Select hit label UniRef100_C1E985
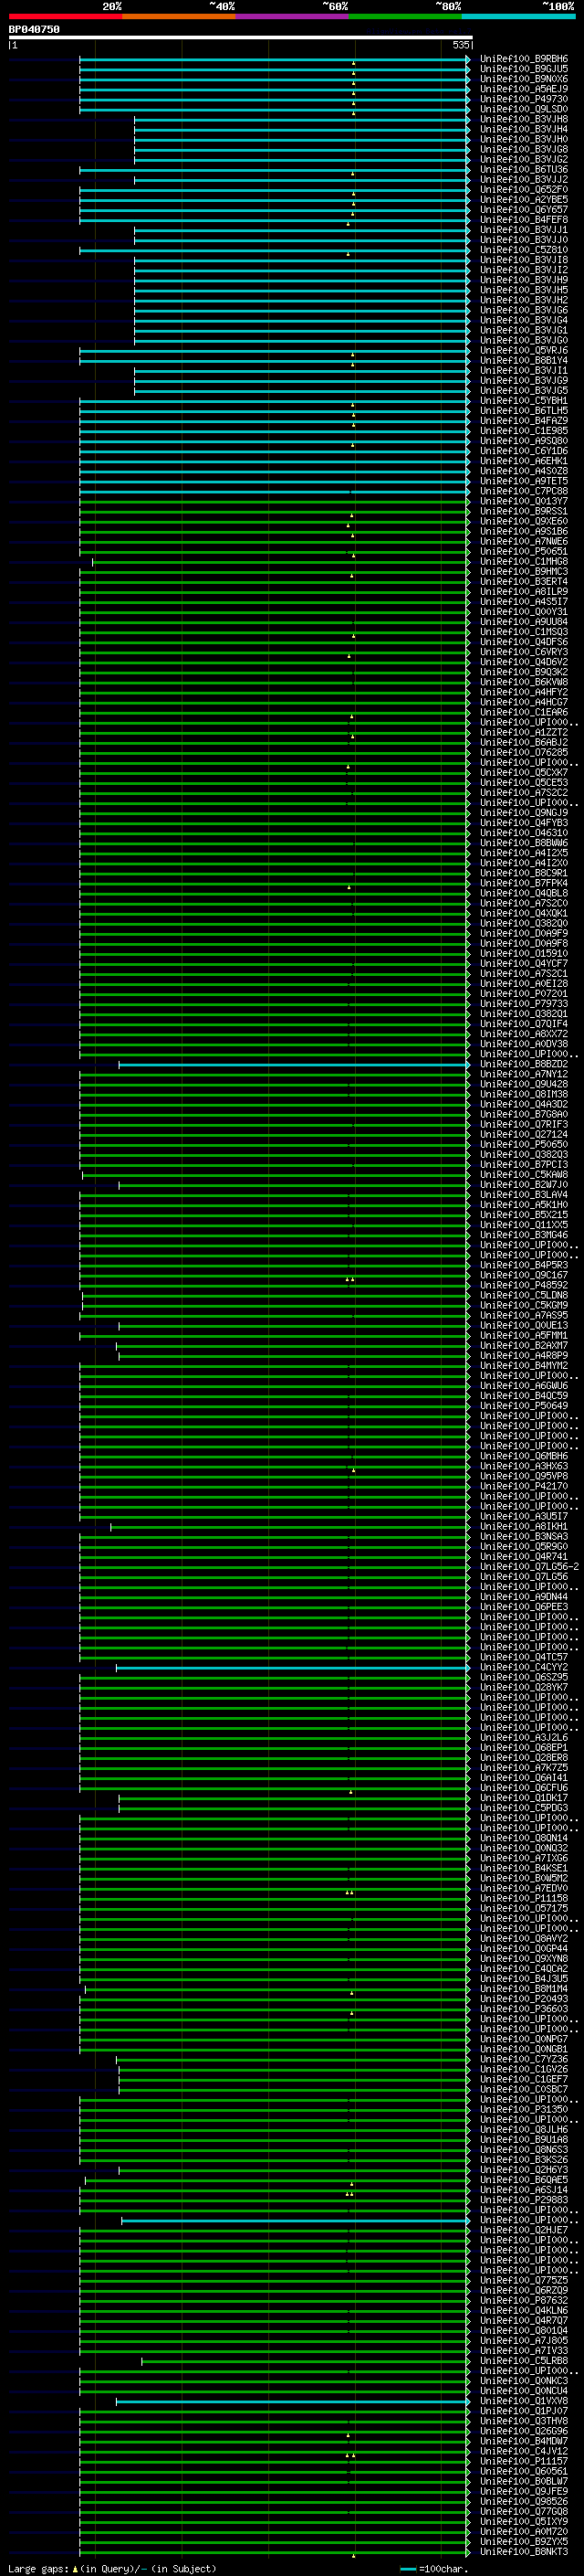 point(524,430)
